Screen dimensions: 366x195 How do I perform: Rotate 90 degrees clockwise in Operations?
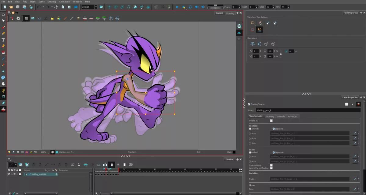coord(266,44)
